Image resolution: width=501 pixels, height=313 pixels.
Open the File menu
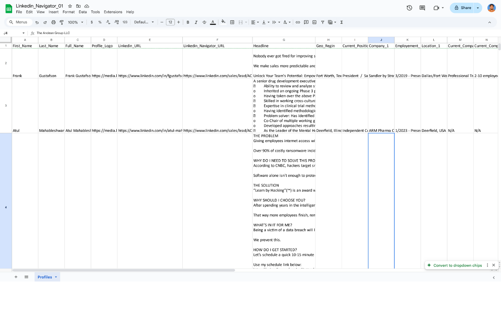click(19, 12)
